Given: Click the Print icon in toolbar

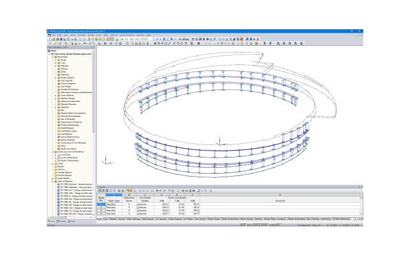Looking at the screenshot, I should coord(72,39).
